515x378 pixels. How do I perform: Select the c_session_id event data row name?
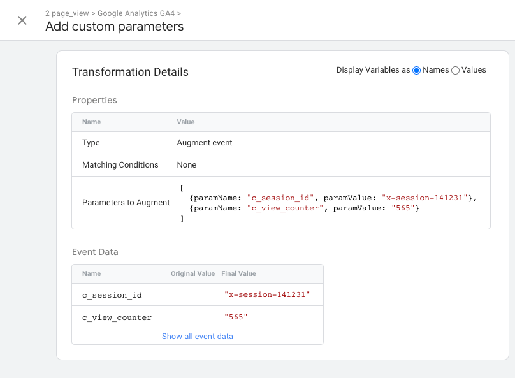pyautogui.click(x=112, y=295)
